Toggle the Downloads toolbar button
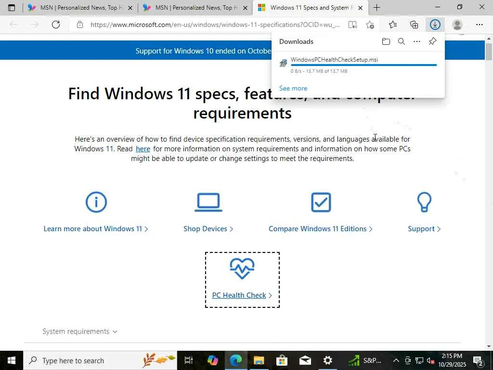 coord(435,25)
